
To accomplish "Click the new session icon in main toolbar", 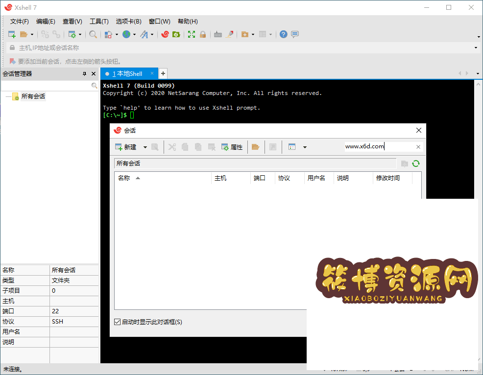I will [x=12, y=34].
